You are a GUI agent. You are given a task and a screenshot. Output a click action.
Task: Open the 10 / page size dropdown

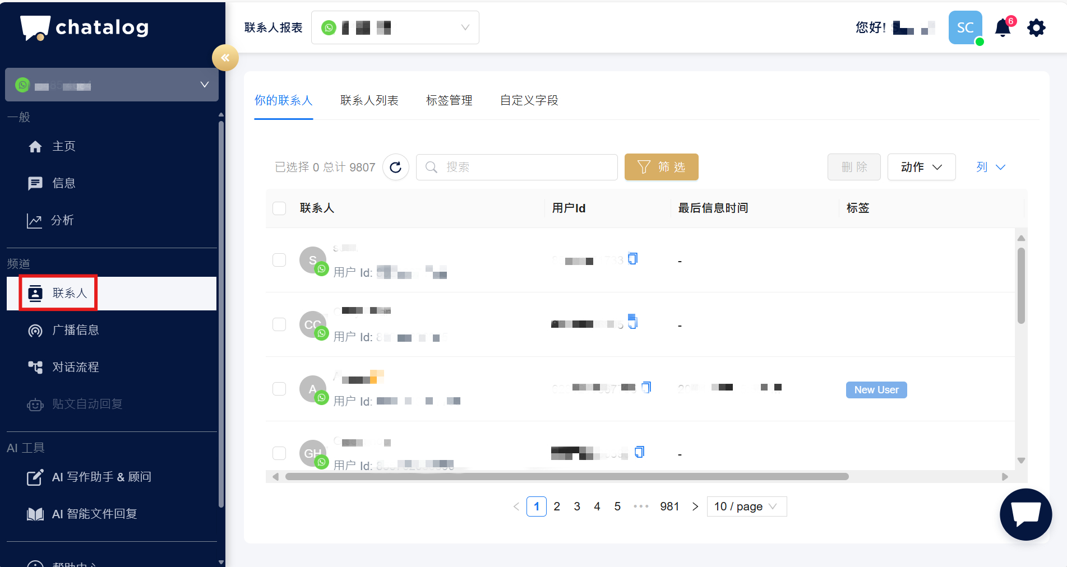coord(746,506)
